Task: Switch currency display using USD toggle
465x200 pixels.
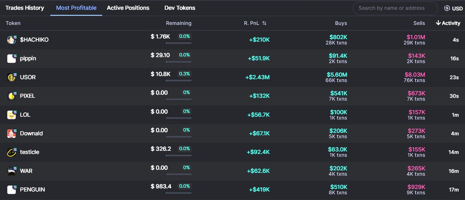Action: tap(453, 8)
